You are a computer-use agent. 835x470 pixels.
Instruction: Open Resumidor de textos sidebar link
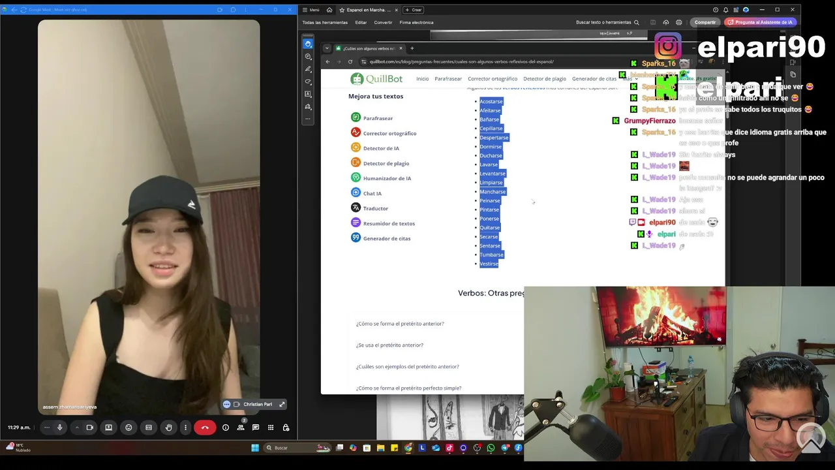(x=383, y=223)
